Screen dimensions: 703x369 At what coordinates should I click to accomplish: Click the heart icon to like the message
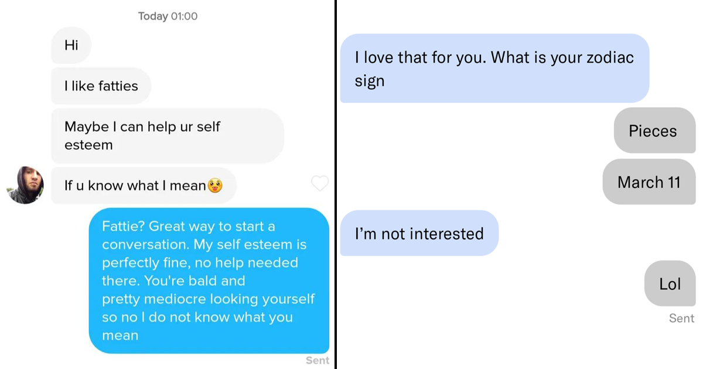click(x=320, y=183)
